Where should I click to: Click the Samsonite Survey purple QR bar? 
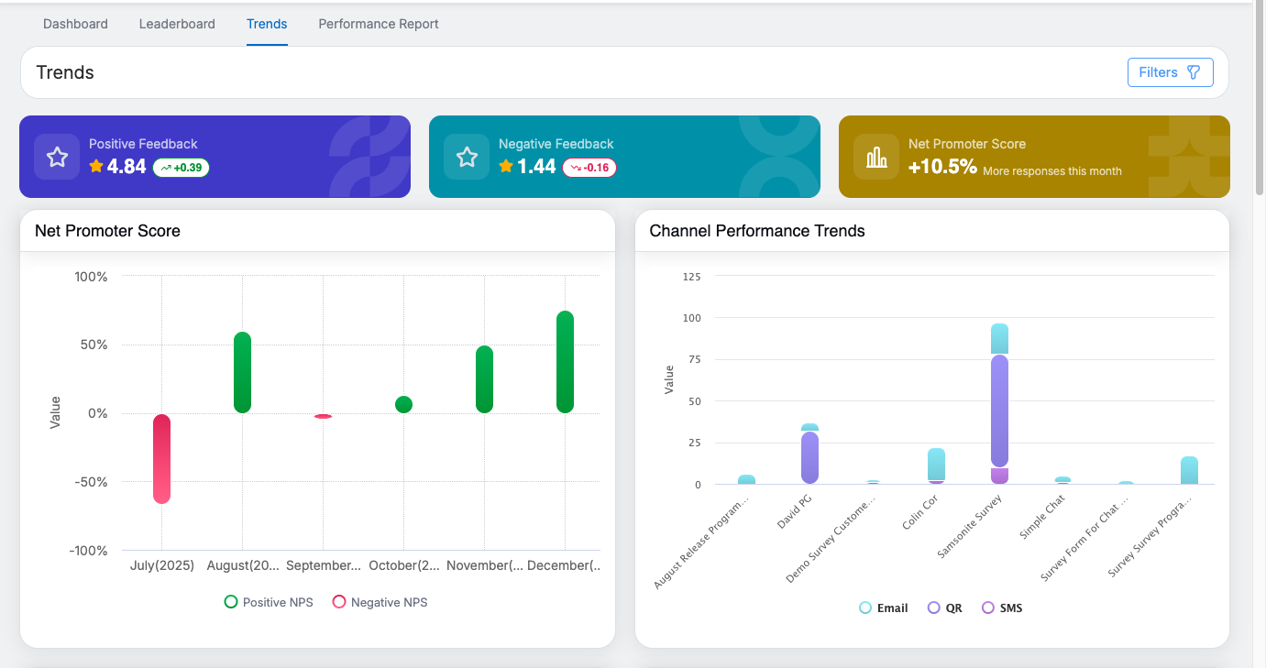click(999, 411)
